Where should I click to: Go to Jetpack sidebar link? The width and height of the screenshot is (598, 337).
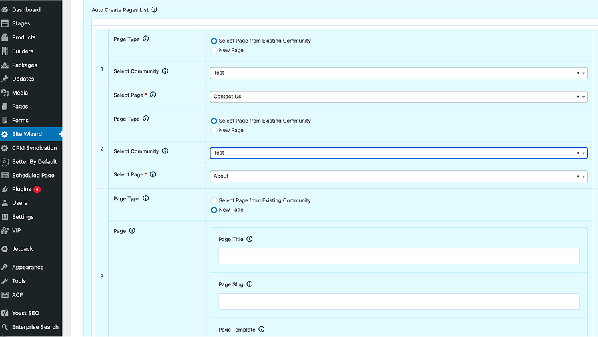23,249
